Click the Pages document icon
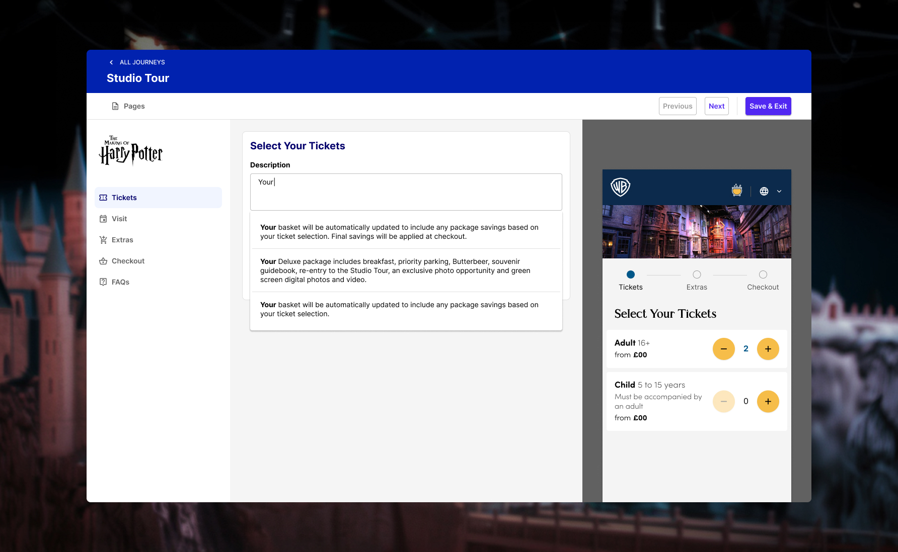 [x=115, y=106]
